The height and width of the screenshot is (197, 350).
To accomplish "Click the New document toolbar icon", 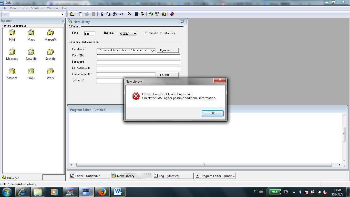I will (x=80, y=14).
